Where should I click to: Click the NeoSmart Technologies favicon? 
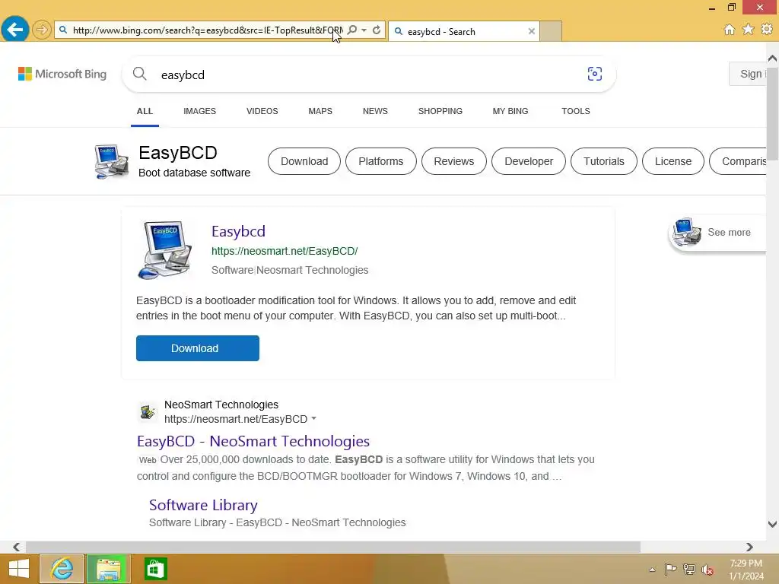tap(148, 411)
